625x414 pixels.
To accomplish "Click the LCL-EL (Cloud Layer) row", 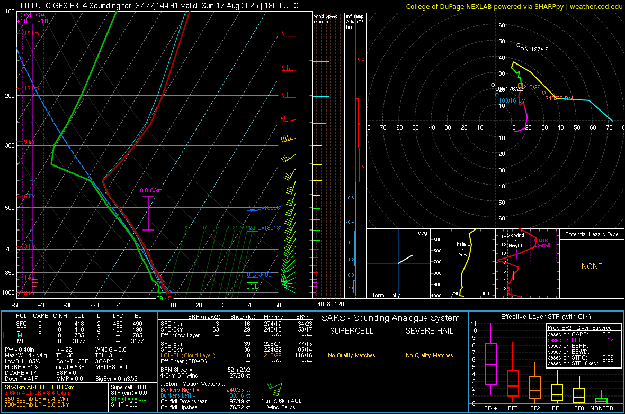I will click(236, 355).
